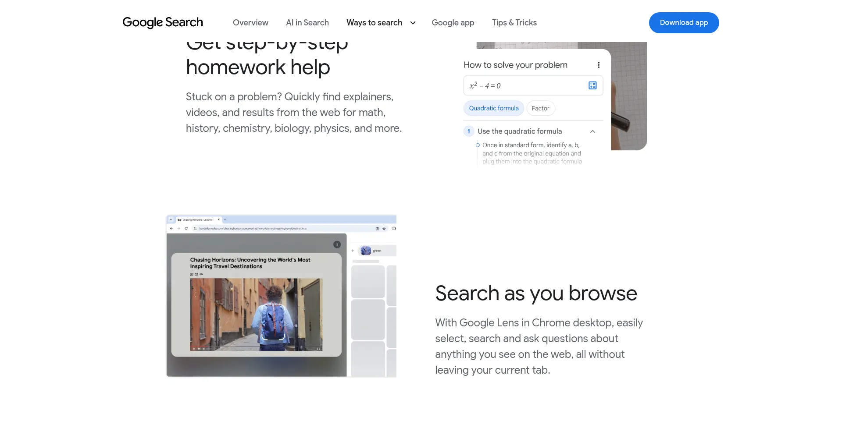Image resolution: width=842 pixels, height=435 pixels.
Task: Click the x² − 4 = 0 equation field
Action: click(x=533, y=85)
